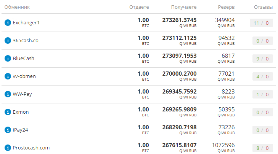The image size is (278, 154).
Task: Open BlueCash reviews badge 9 / 0
Action: click(263, 59)
